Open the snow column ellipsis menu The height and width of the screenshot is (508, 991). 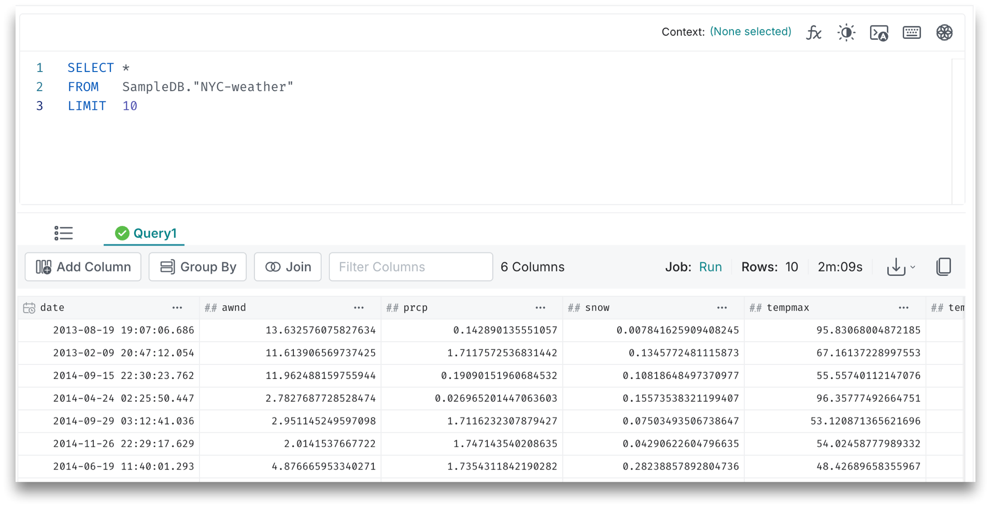tap(722, 308)
